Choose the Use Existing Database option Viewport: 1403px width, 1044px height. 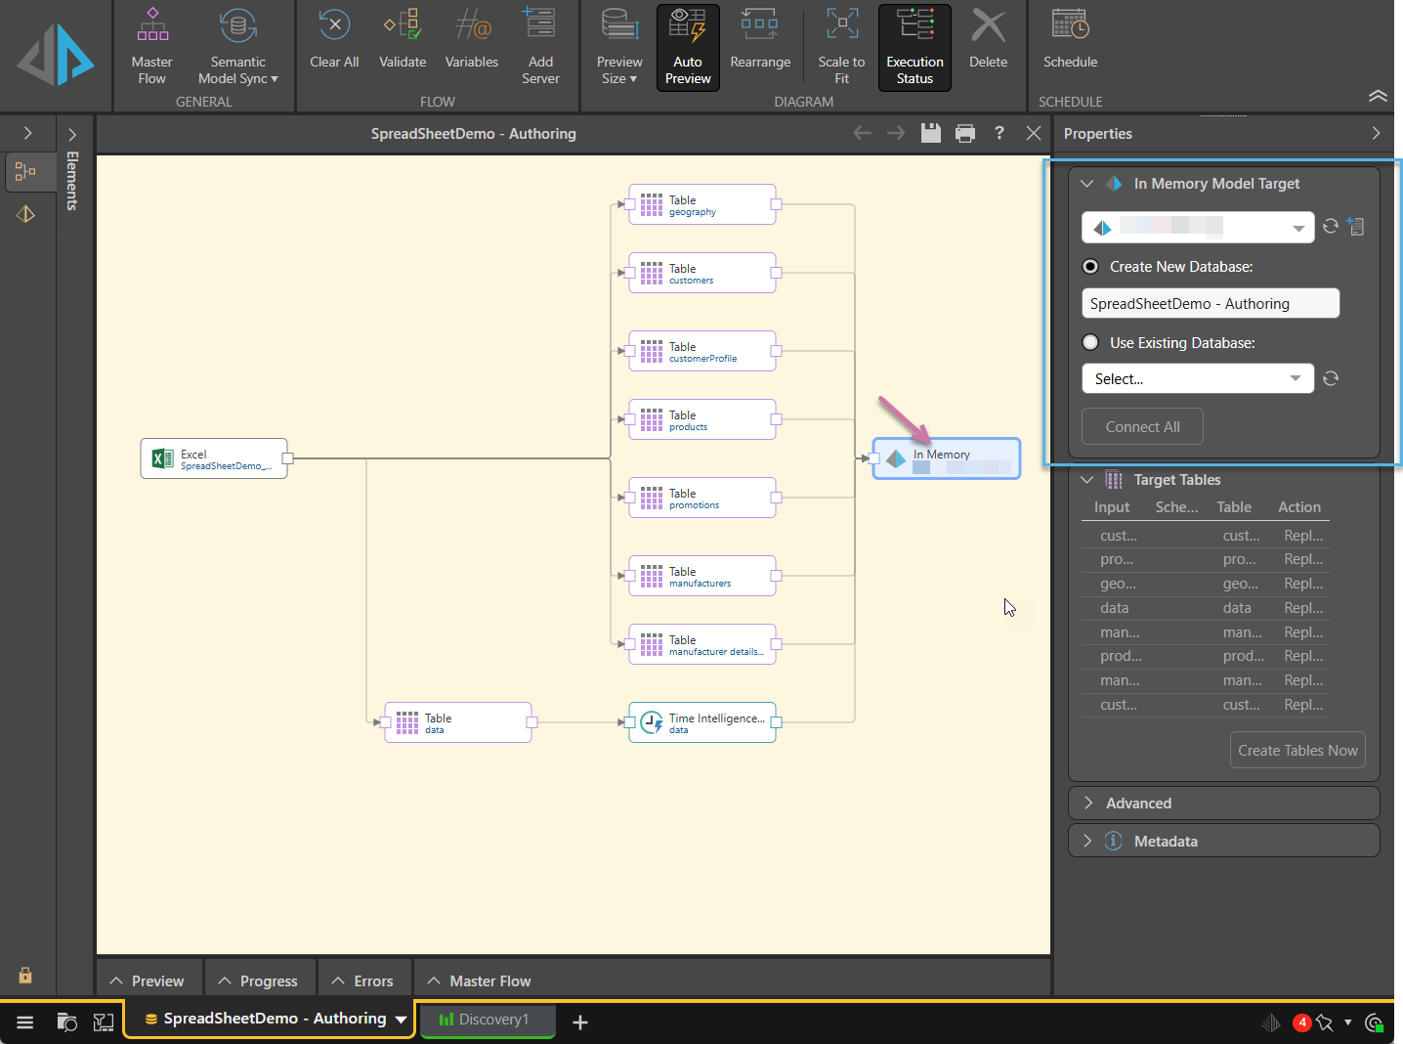click(1090, 343)
